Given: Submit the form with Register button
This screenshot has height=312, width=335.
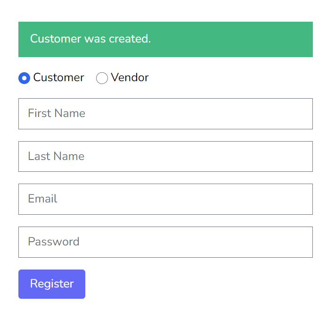Looking at the screenshot, I should pos(52,284).
